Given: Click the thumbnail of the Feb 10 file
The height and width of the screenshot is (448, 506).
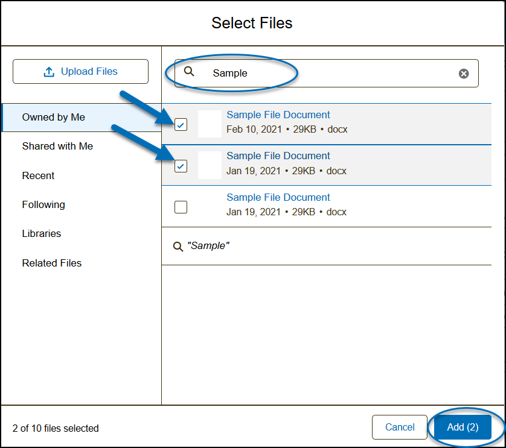Looking at the screenshot, I should (x=210, y=124).
